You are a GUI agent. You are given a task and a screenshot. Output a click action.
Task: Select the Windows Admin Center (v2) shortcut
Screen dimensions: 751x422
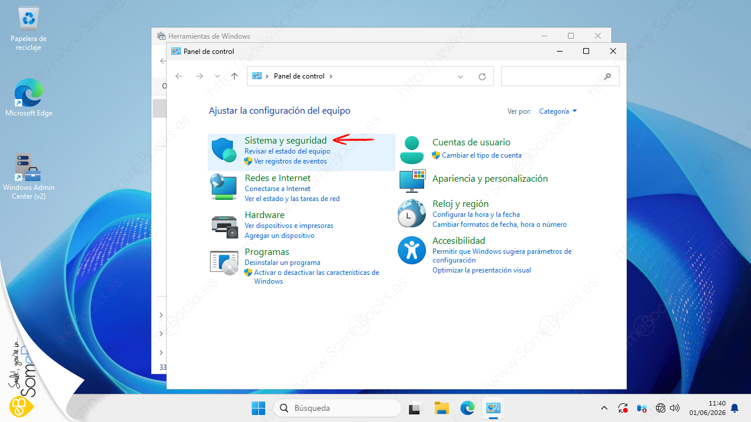click(x=29, y=176)
